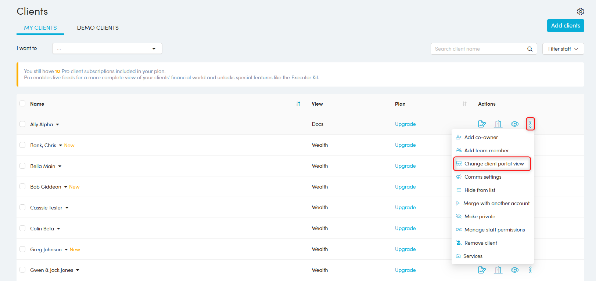The height and width of the screenshot is (281, 596).
Task: Tick the select-all checkbox in header
Action: click(22, 104)
